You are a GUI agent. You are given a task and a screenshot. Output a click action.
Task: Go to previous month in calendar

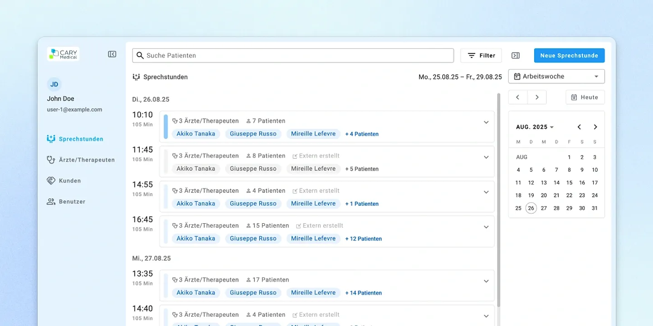[x=579, y=127]
